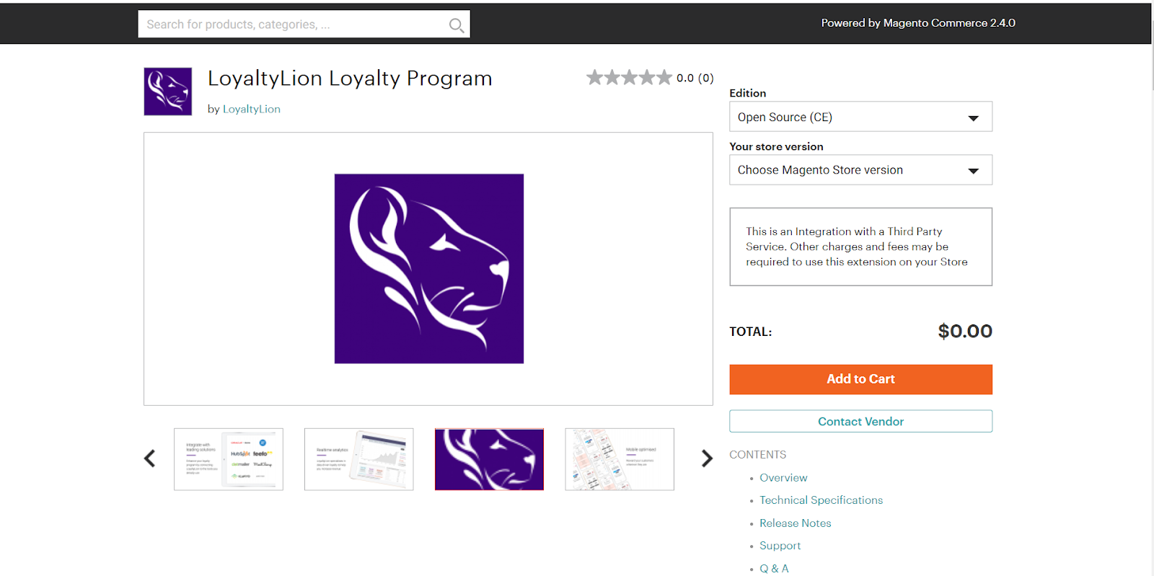Jump to the Support section
The image size is (1154, 576).
(x=780, y=546)
